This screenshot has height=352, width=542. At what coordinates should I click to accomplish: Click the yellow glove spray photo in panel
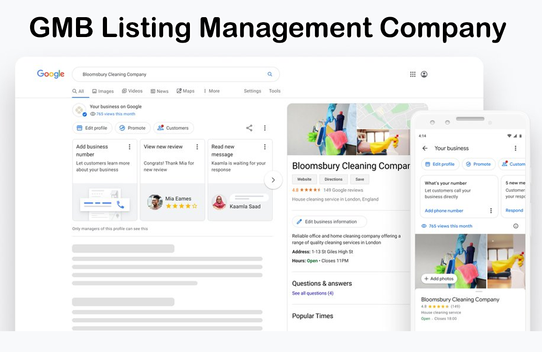click(384, 142)
